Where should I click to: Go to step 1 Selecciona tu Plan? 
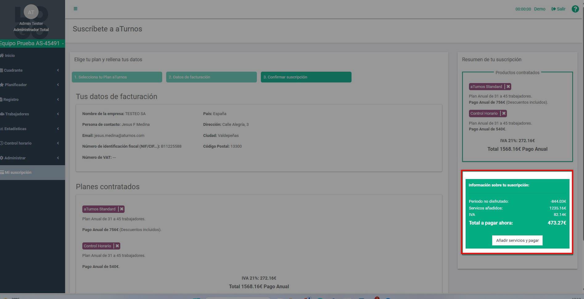point(117,77)
